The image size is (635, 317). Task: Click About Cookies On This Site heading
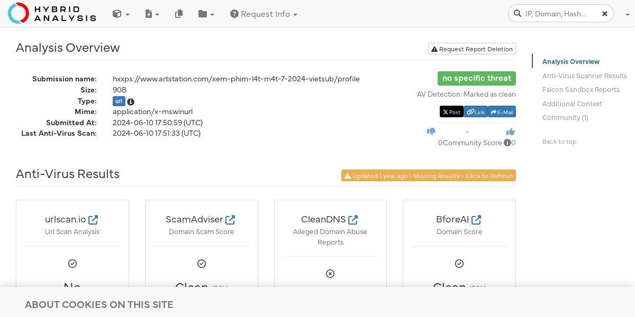[x=99, y=305]
